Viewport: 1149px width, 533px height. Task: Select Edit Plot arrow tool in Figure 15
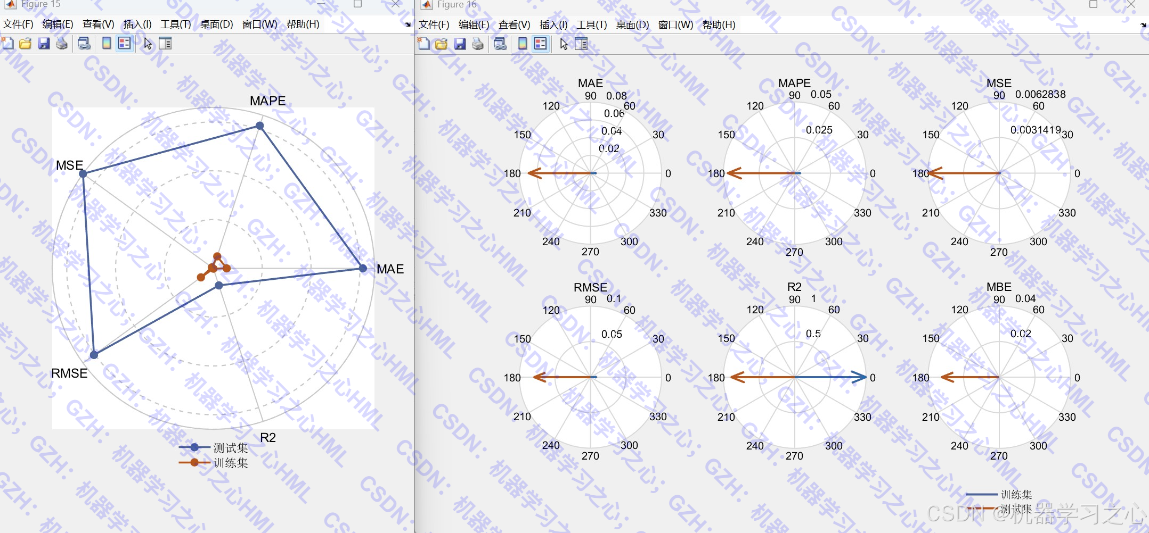[148, 44]
